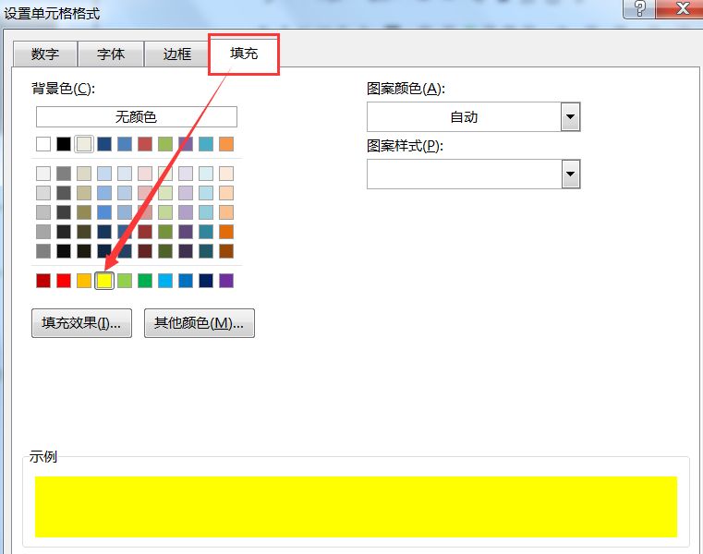Switch to the 数字 tab
The width and height of the screenshot is (703, 554).
tap(45, 54)
